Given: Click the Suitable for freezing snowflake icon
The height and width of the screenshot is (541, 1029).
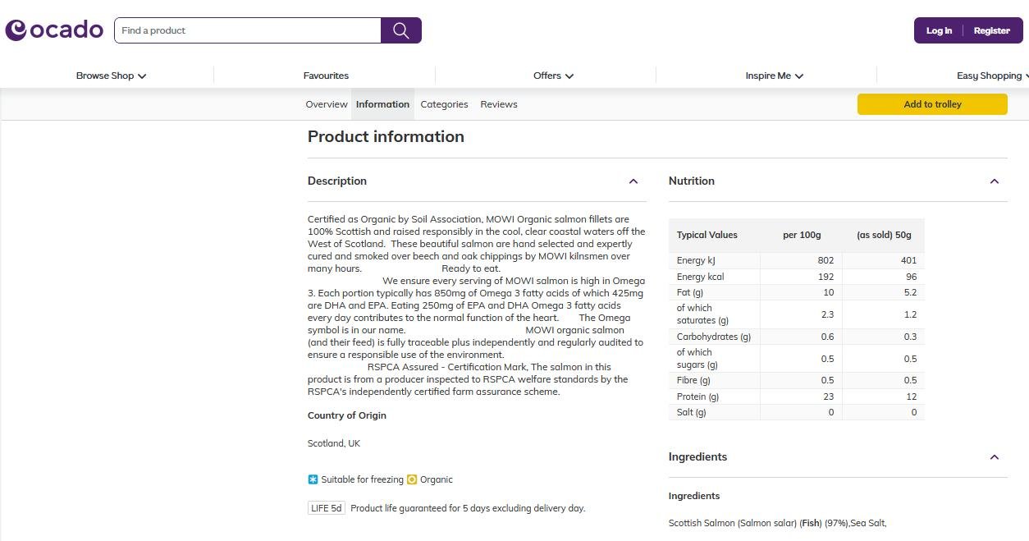Looking at the screenshot, I should coord(312,479).
